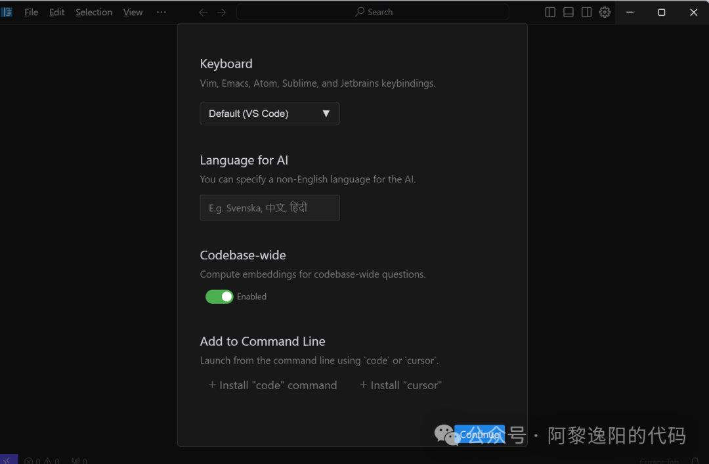Click the ports indicator in status bar
The height and width of the screenshot is (464, 709).
click(79, 460)
